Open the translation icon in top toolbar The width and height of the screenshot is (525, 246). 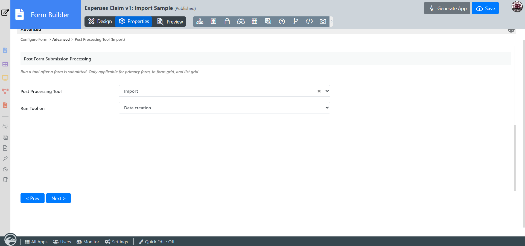pos(268,21)
